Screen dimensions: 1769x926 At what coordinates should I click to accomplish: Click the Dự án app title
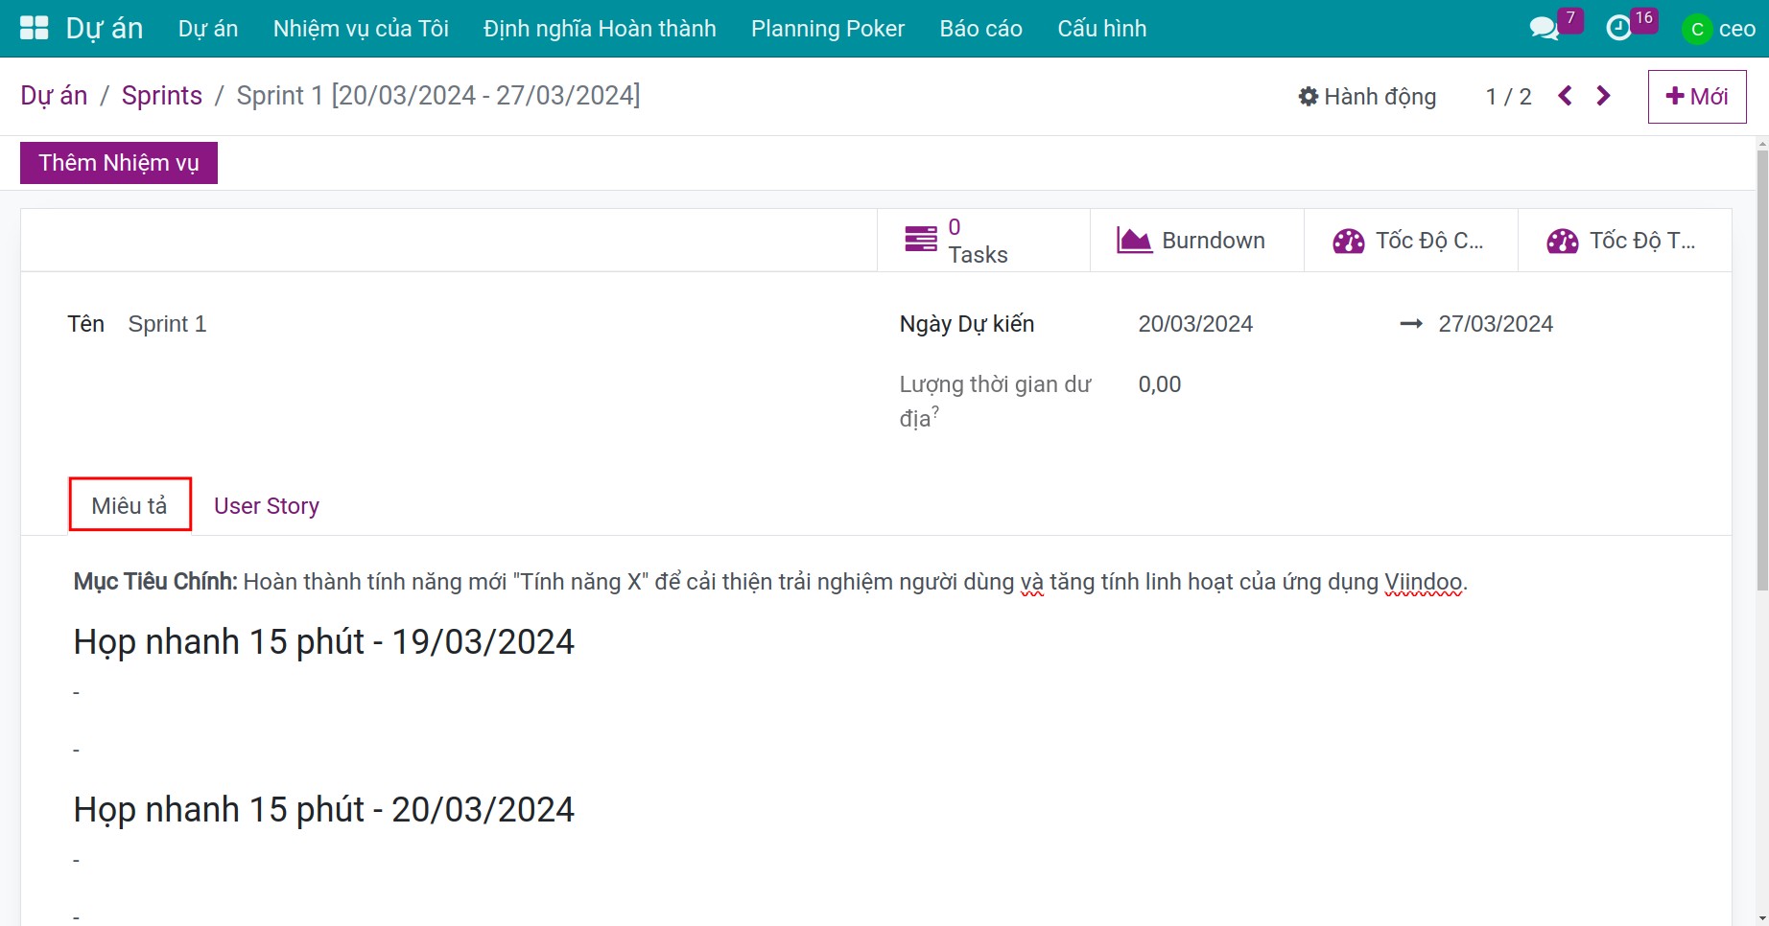105,29
